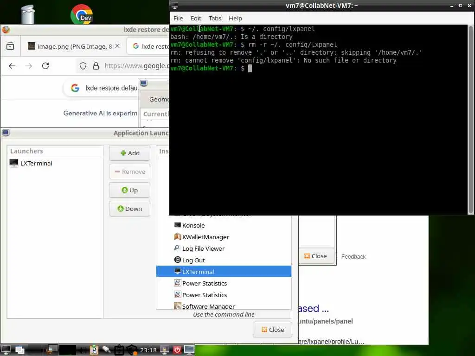Select Software Manager in the applications list
Screen dimensions: 475x356
pyautogui.click(x=224, y=306)
